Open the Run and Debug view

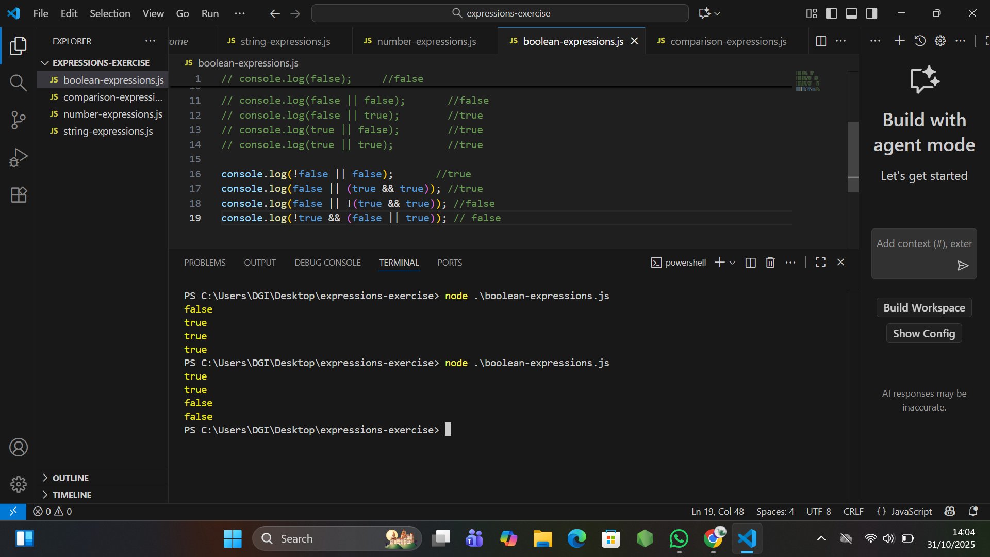[x=18, y=157]
